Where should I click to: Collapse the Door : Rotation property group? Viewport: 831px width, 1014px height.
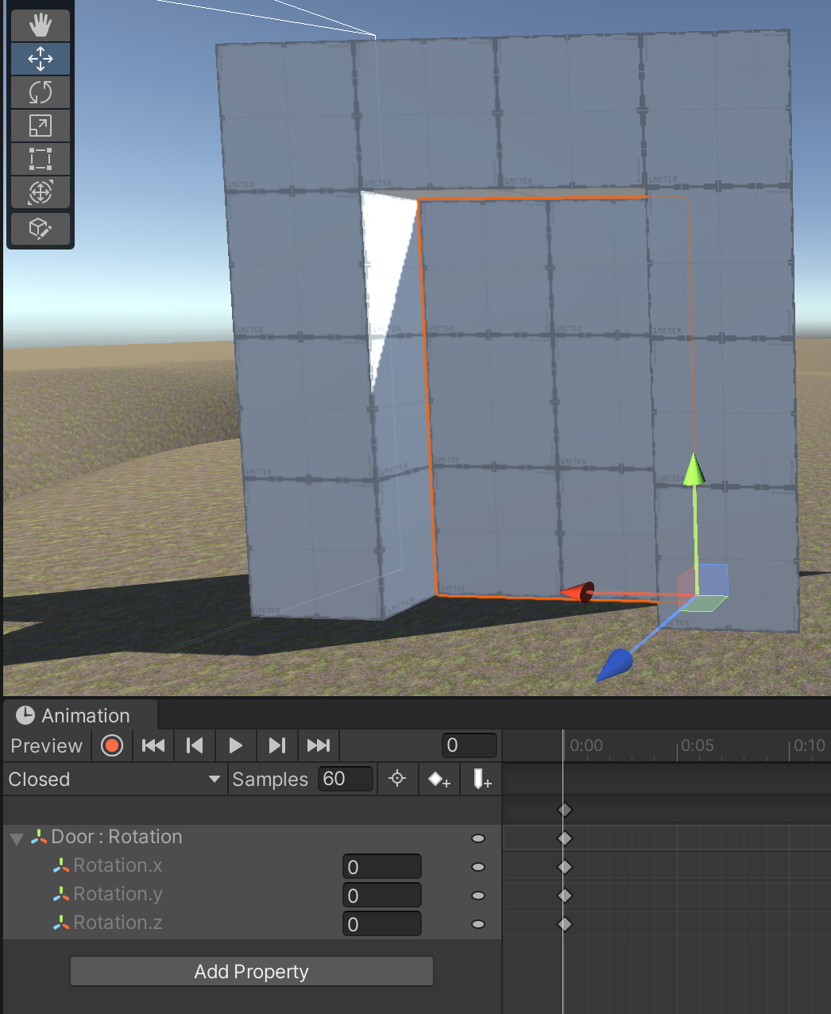17,838
